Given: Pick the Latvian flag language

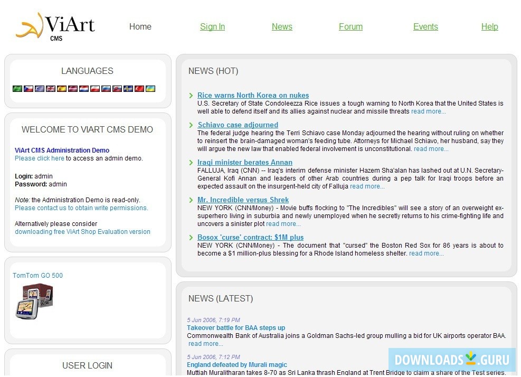Looking at the screenshot, I should coord(73,89).
